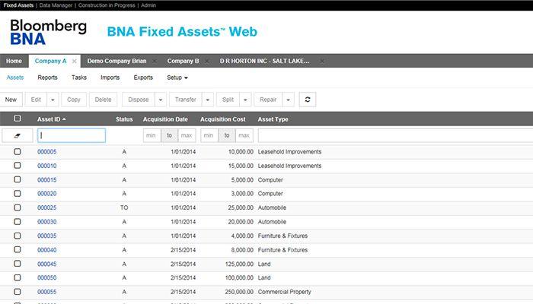Check the box for asset 000025

click(x=18, y=207)
